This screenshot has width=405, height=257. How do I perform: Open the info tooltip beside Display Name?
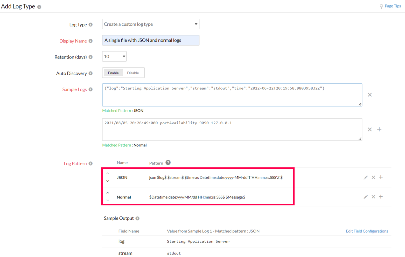[90, 41]
